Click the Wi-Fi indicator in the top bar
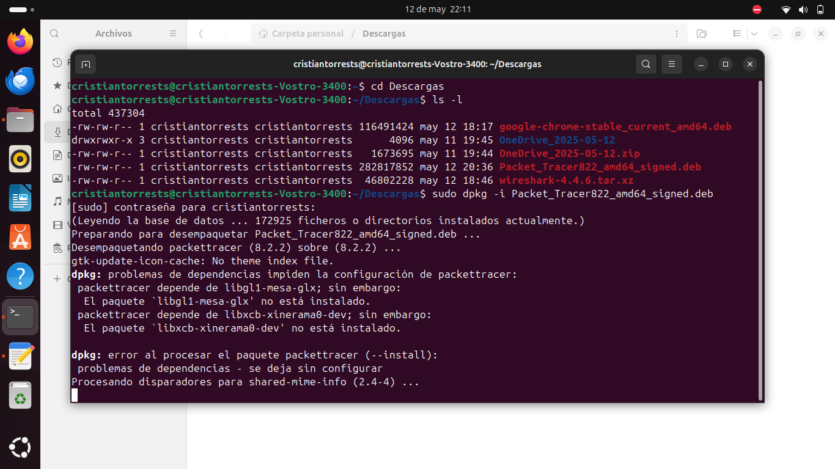 786,10
